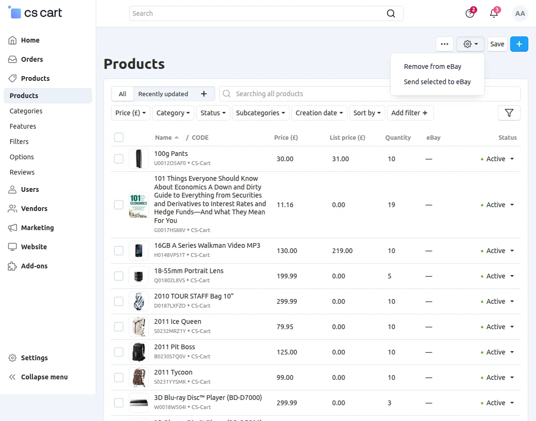Click the Orders inbox icon
Image resolution: width=536 pixels, height=421 pixels.
(12, 59)
